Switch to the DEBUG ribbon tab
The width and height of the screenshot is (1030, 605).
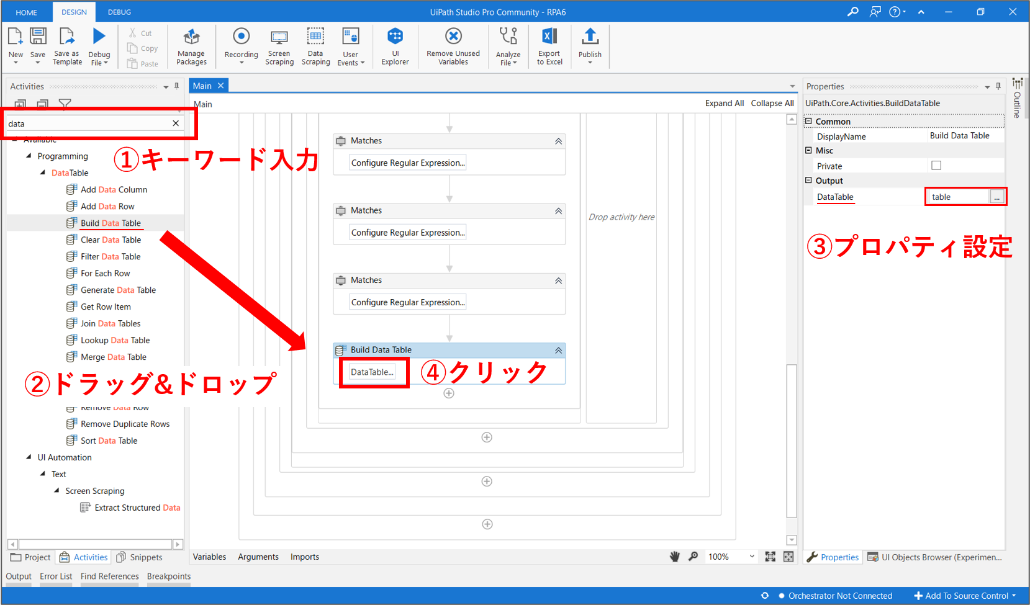pos(119,12)
